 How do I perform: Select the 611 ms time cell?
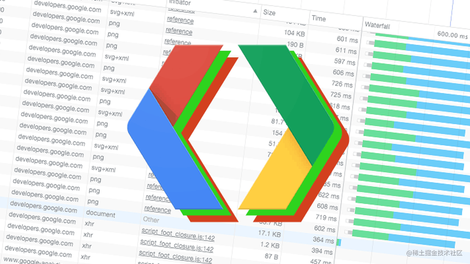pos(346,51)
